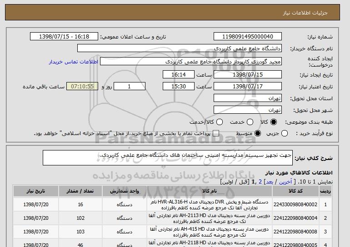Select item code 2241220980840004

pyautogui.click(x=295, y=218)
